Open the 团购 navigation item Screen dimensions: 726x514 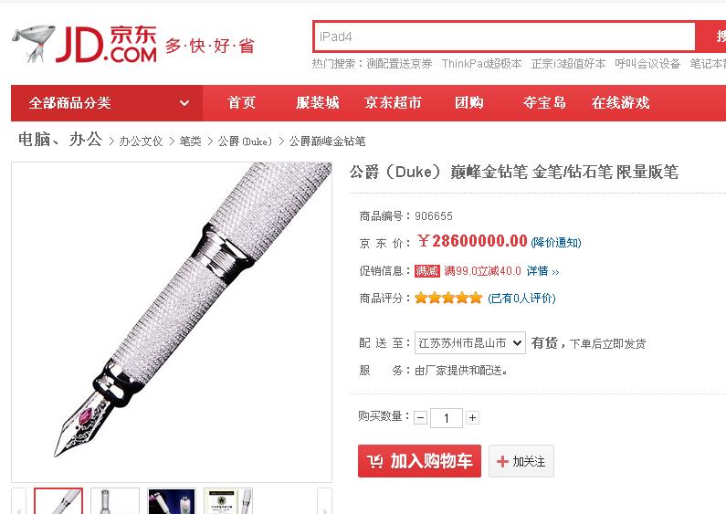pos(469,103)
